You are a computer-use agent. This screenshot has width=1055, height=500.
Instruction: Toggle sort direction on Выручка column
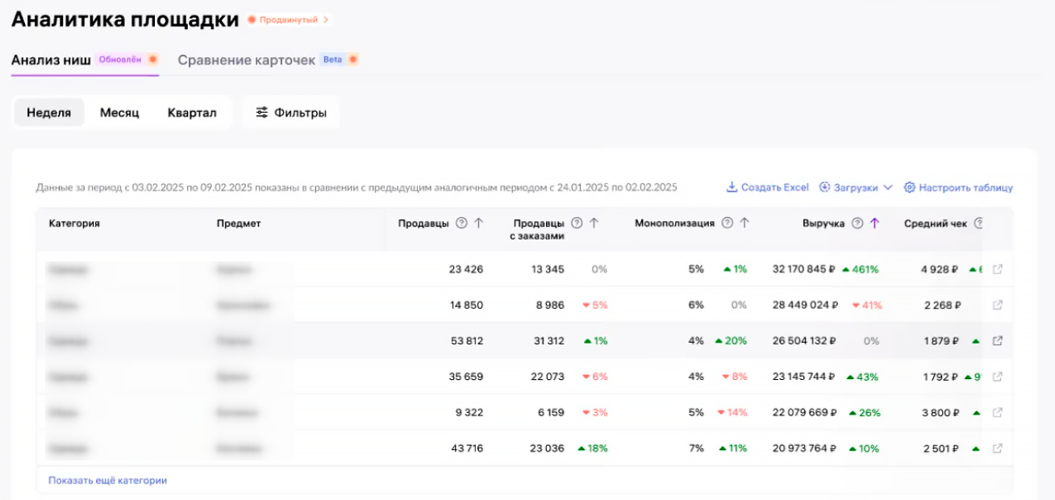874,223
